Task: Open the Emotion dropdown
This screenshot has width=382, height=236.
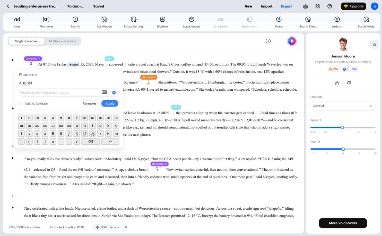Action: 343,106
